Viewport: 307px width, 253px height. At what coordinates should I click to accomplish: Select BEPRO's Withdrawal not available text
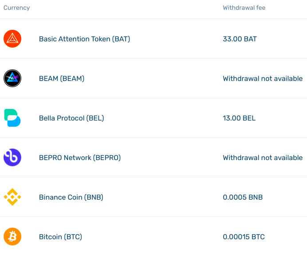(x=263, y=157)
